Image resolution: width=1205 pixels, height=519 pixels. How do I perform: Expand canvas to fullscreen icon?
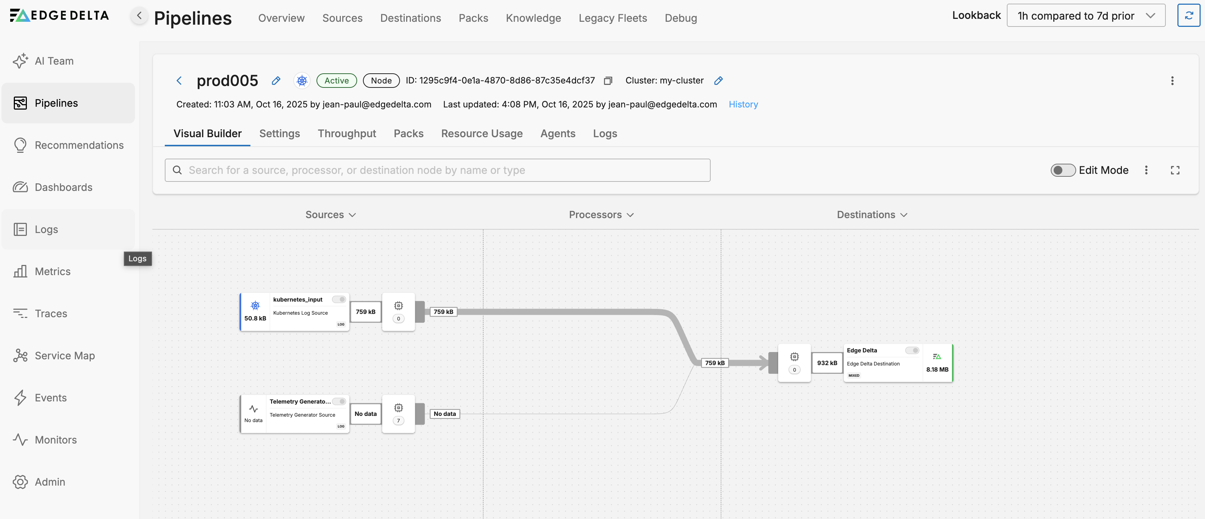pos(1175,170)
